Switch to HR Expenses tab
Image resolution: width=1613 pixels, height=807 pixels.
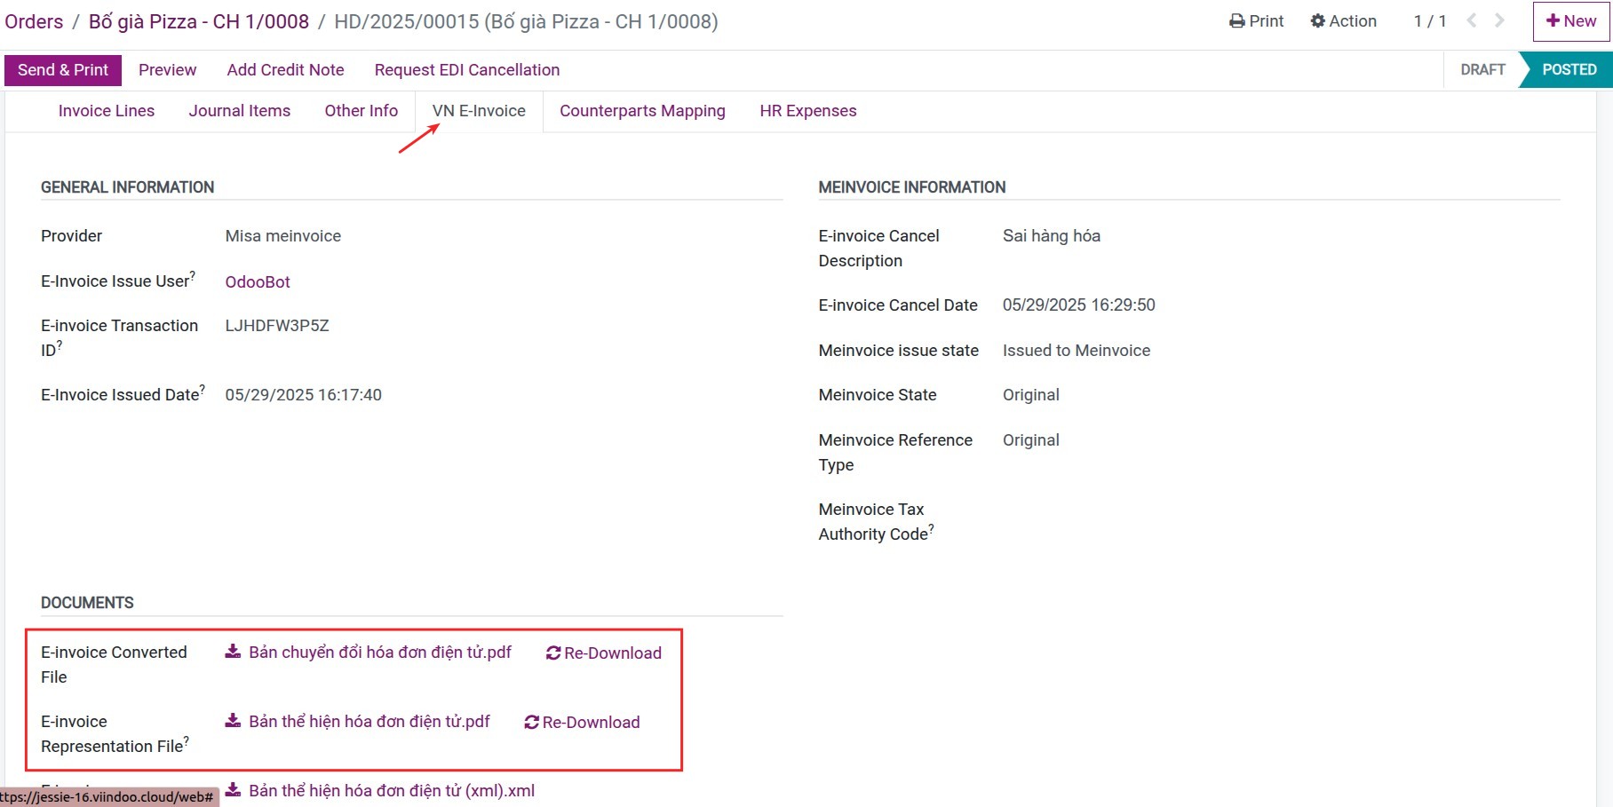(x=808, y=111)
